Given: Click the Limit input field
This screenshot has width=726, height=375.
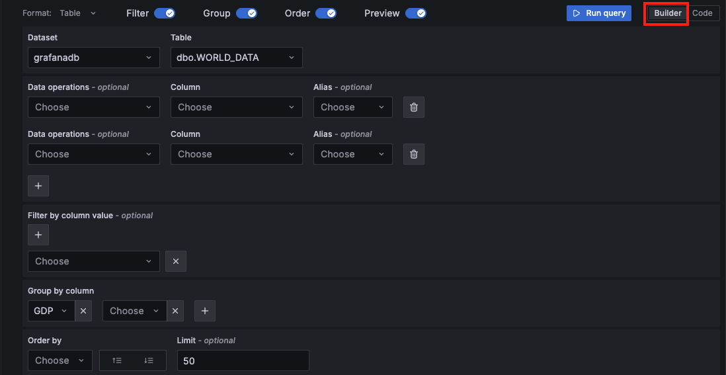Looking at the screenshot, I should point(243,360).
